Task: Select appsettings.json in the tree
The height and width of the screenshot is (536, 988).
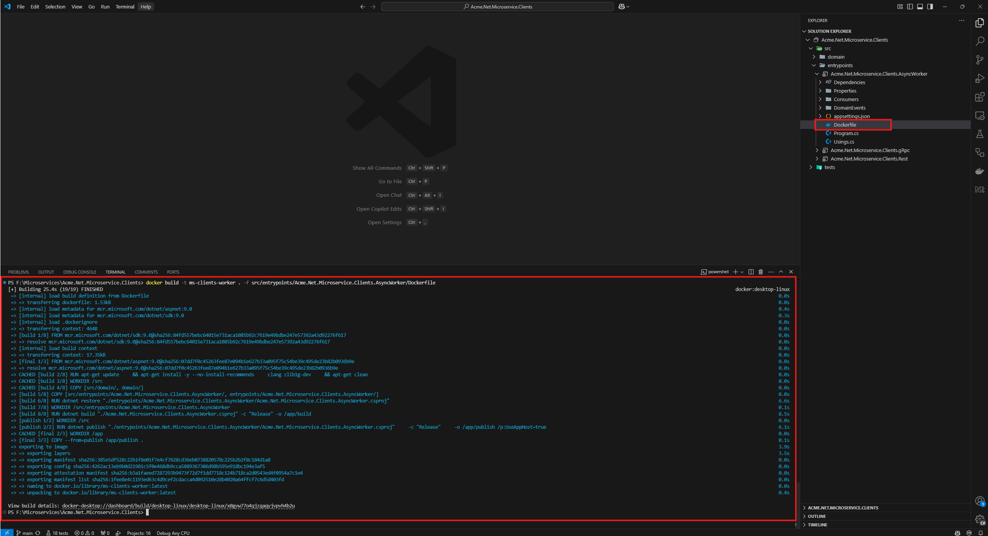Action: (x=852, y=116)
